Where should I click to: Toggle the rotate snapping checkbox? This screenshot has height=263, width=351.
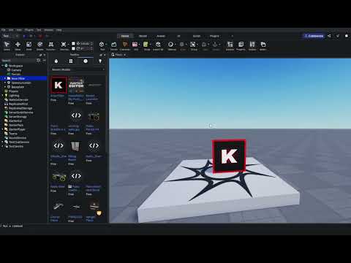click(x=73, y=48)
